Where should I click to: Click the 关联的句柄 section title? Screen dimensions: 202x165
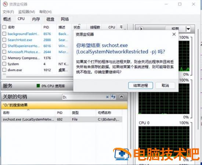(15, 97)
